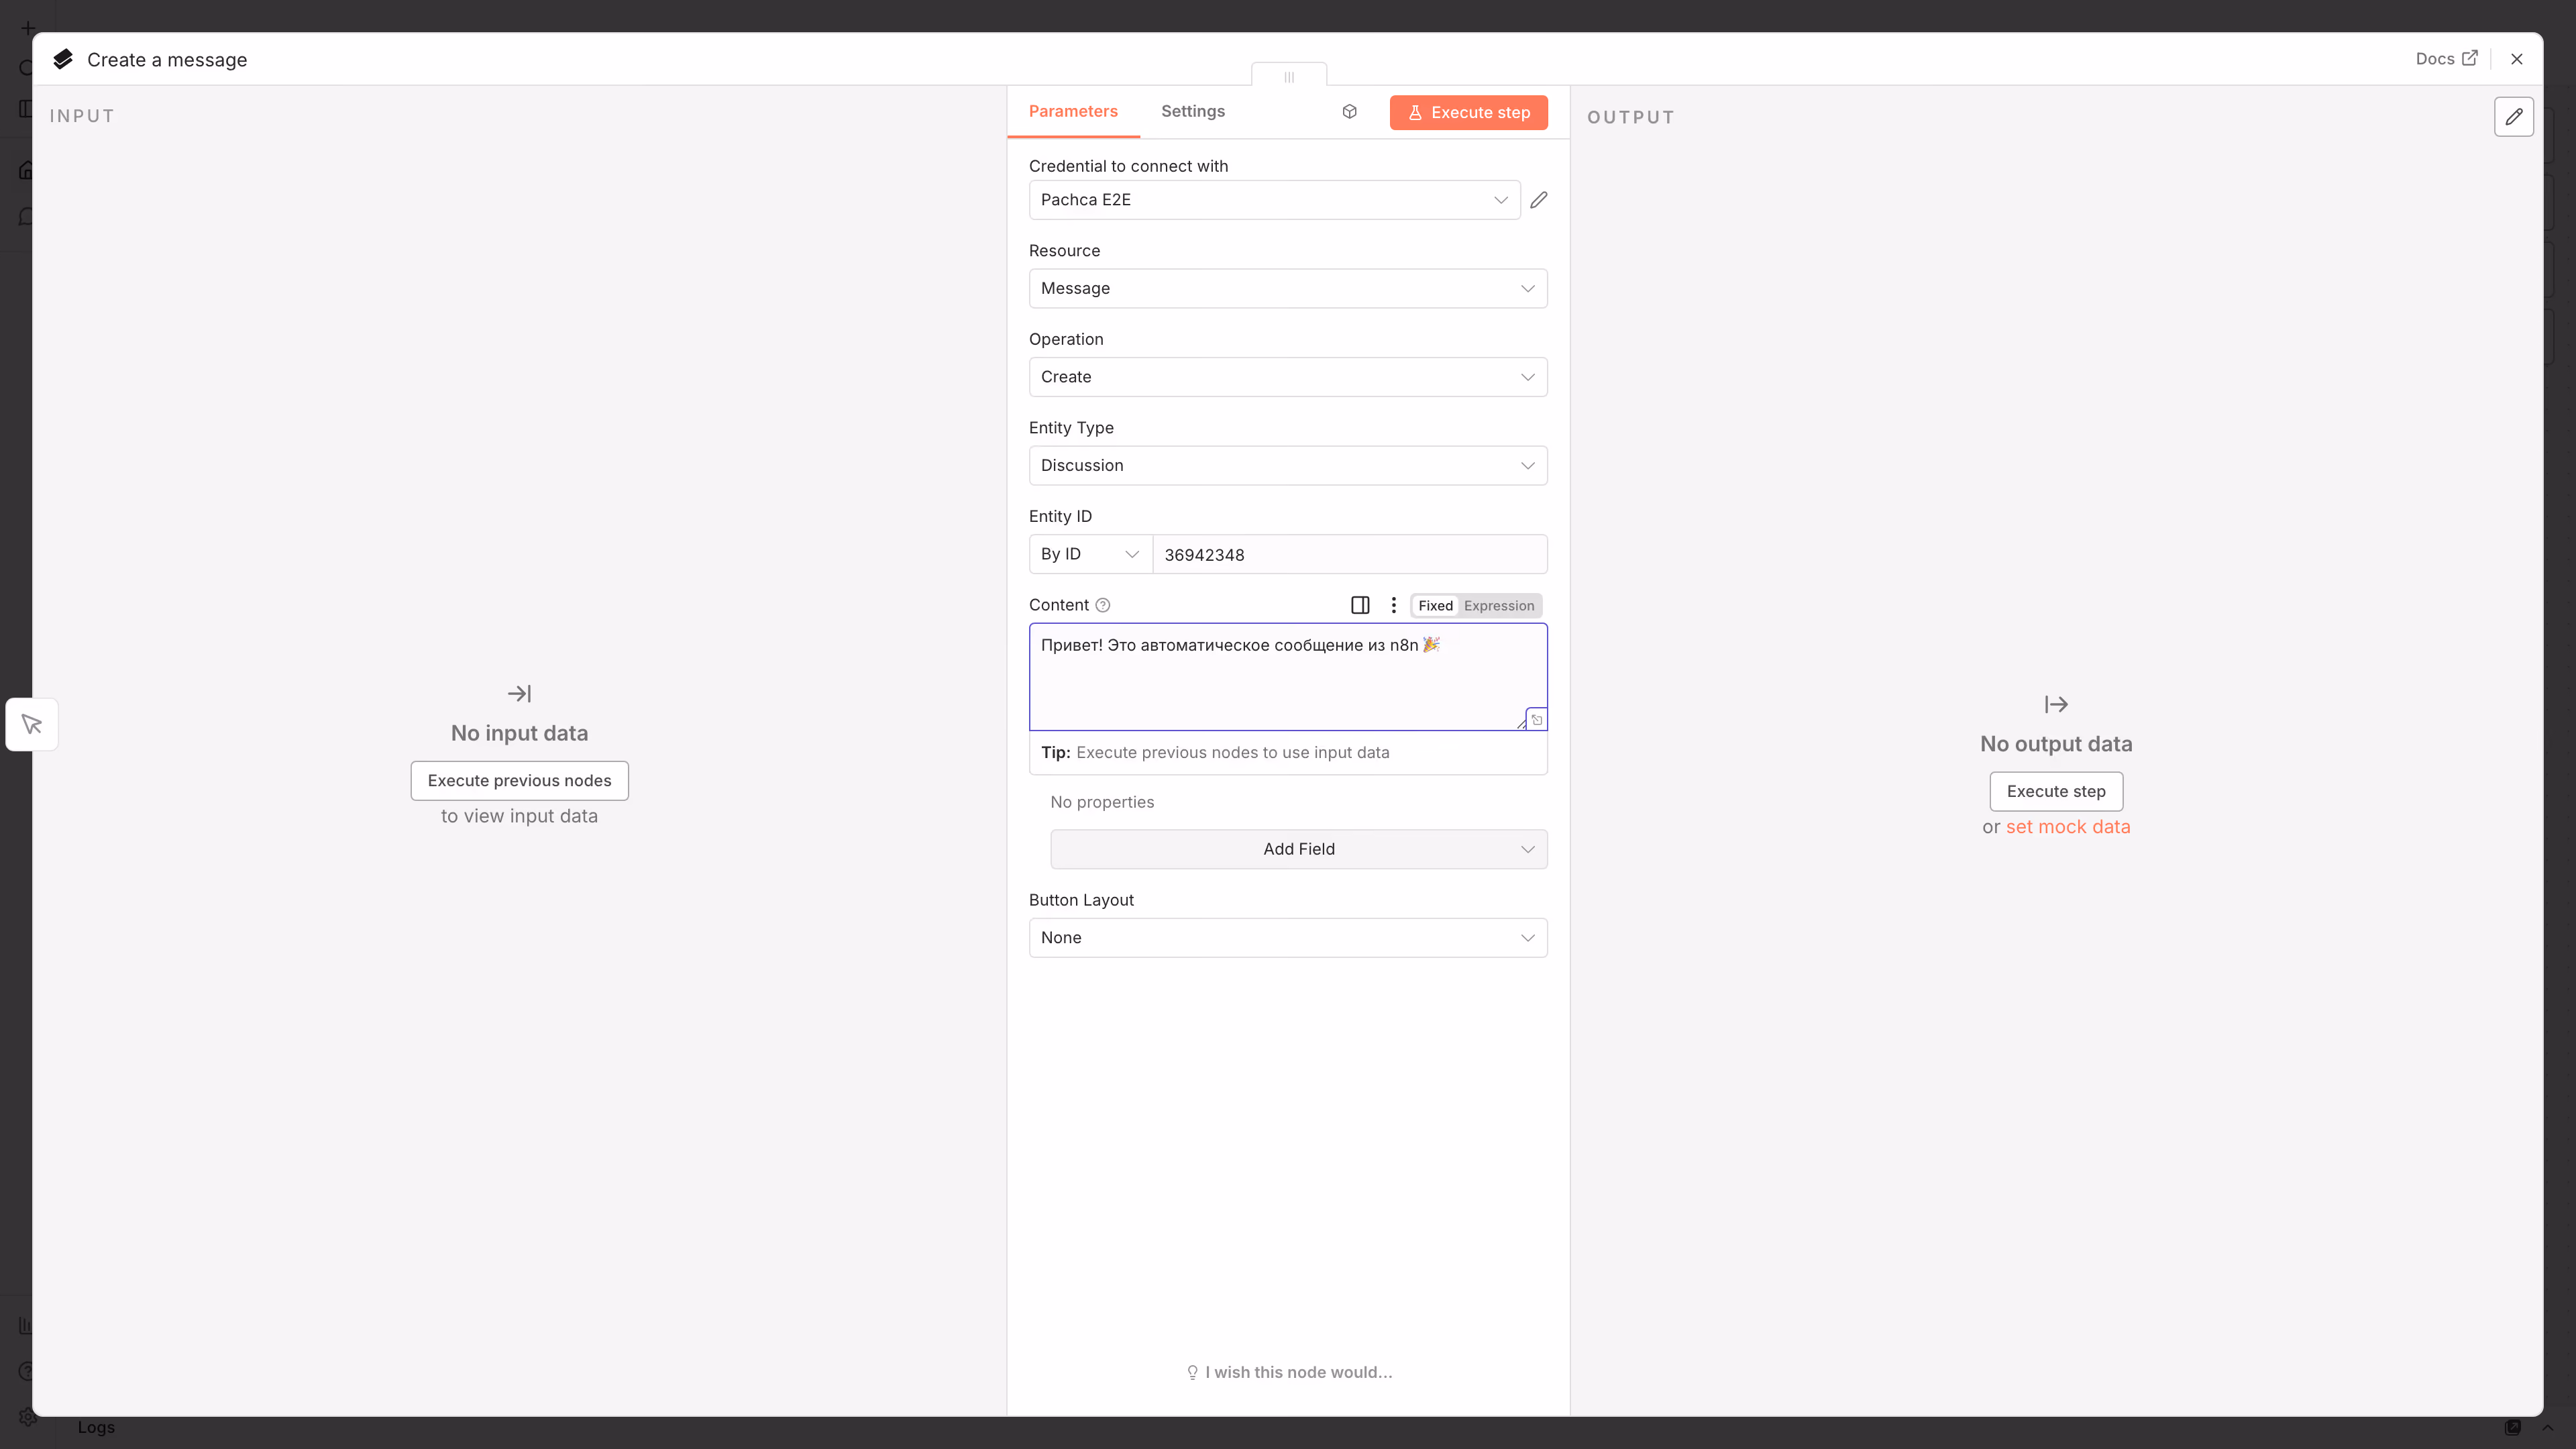Screen dimensions: 2576x1449
Task: Open the Resource dropdown showing Message
Action: 1287,289
